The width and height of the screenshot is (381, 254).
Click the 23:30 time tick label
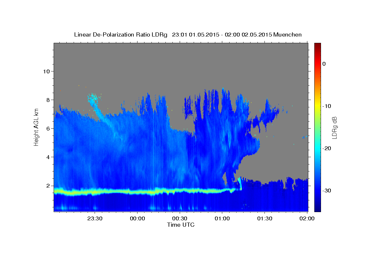[x=95, y=218]
